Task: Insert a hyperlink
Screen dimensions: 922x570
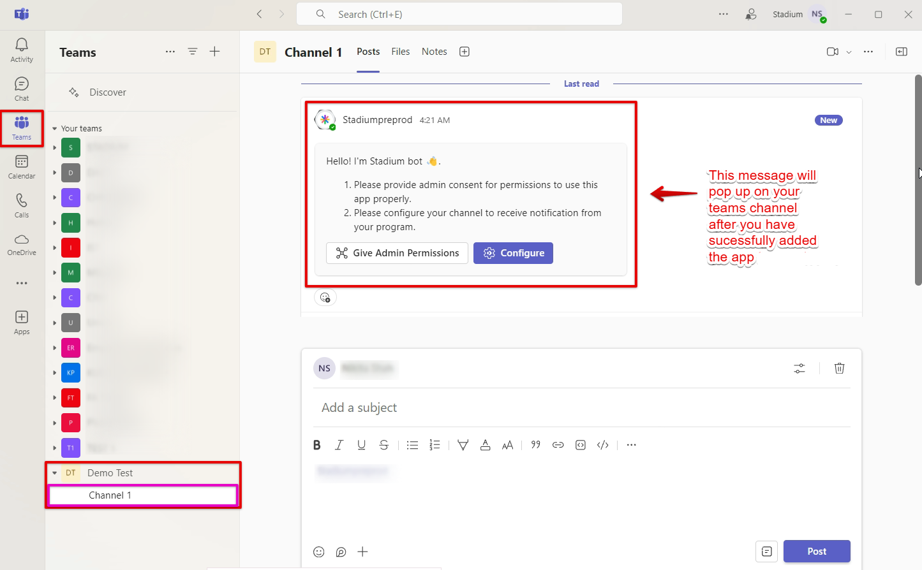Action: 558,445
